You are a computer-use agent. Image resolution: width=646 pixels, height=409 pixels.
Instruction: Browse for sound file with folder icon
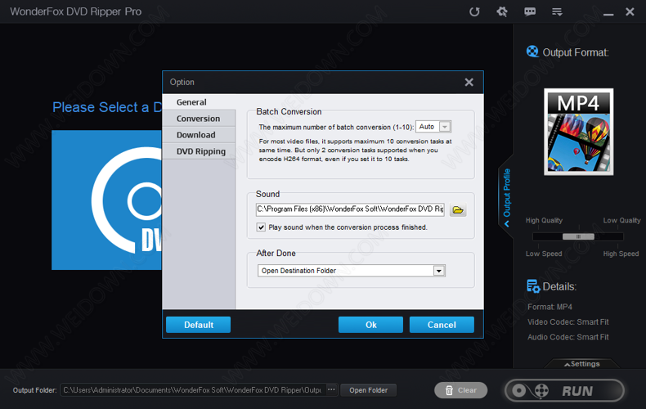tap(458, 210)
